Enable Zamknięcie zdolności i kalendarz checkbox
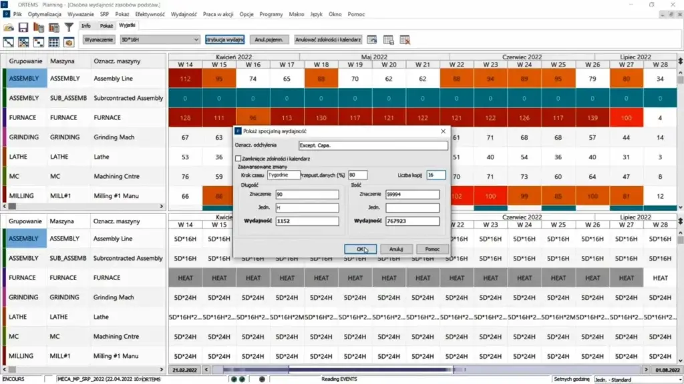Viewport: 684px width, 384px height. 238,158
